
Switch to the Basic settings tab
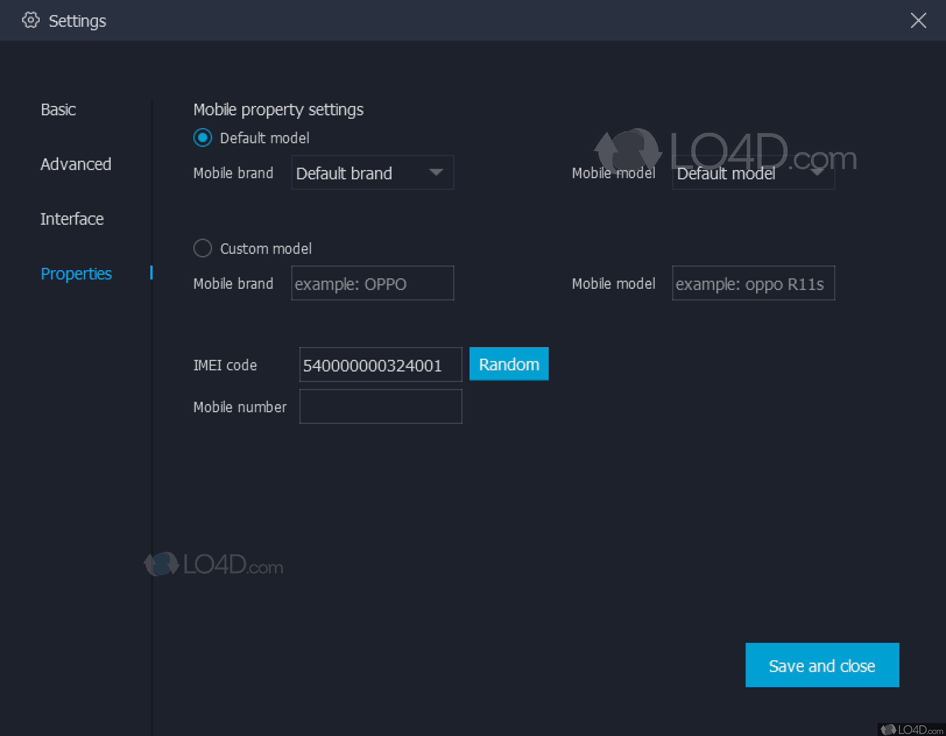coord(58,110)
